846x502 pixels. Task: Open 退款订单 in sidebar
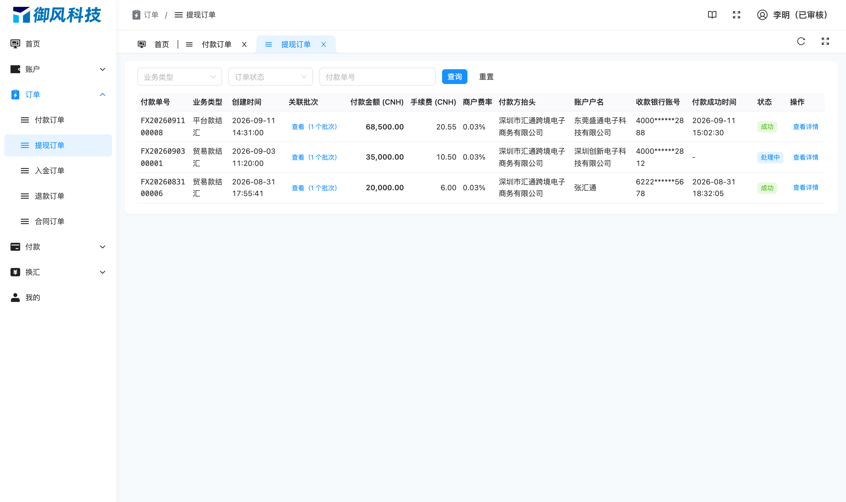[x=58, y=196]
